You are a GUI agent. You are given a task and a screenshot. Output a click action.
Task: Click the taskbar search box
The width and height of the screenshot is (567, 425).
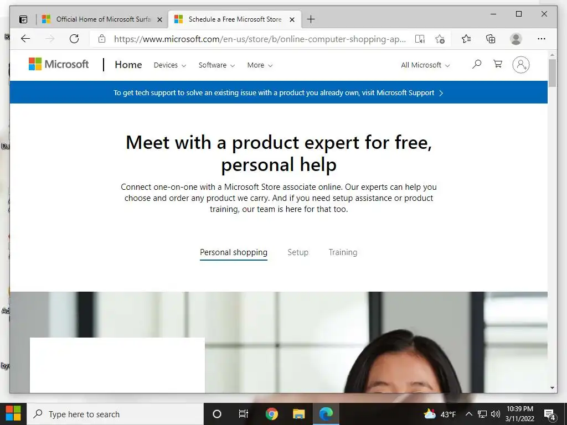coord(115,414)
